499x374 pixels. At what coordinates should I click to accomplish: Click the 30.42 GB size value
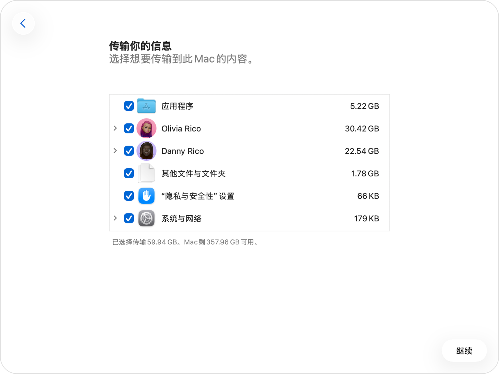point(362,129)
